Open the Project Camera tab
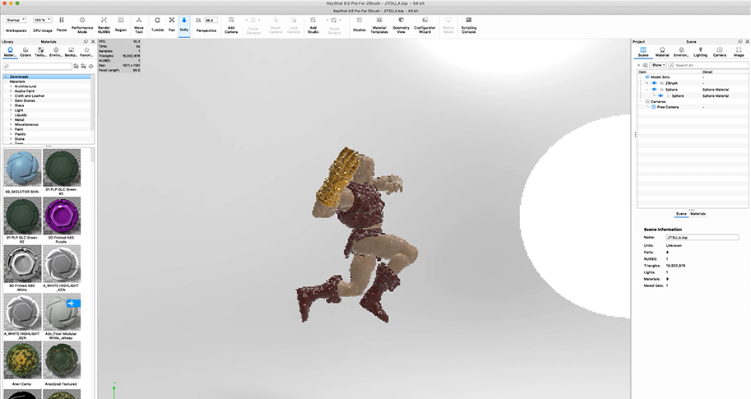The height and width of the screenshot is (399, 751). pos(720,52)
